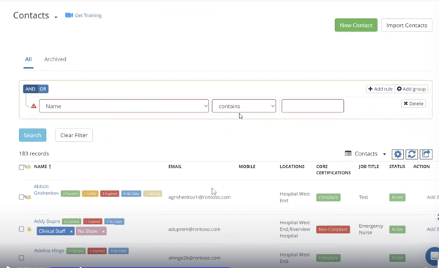
Task: Click the LOCATIONS column header
Action: tap(292, 166)
